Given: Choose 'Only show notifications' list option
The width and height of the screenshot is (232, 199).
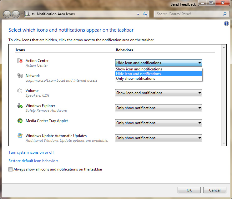Looking at the screenshot, I should tap(159, 79).
